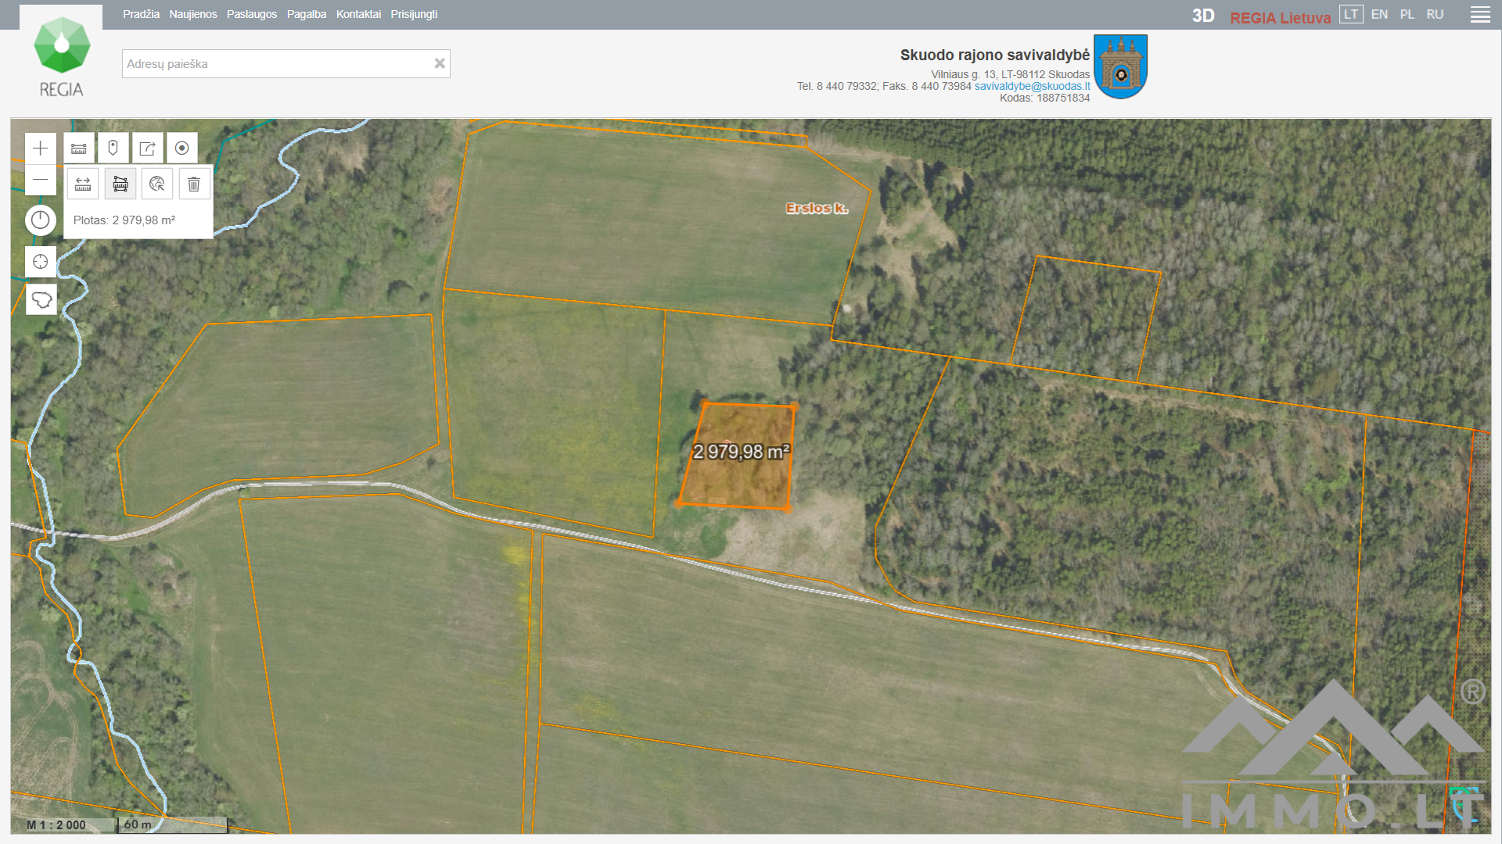Viewport: 1502px width, 844px height.
Task: Click the share map icon
Action: pyautogui.click(x=147, y=148)
